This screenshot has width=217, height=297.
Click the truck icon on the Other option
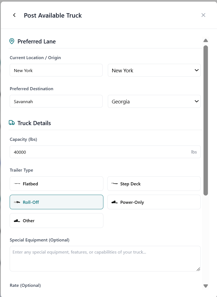17,220
